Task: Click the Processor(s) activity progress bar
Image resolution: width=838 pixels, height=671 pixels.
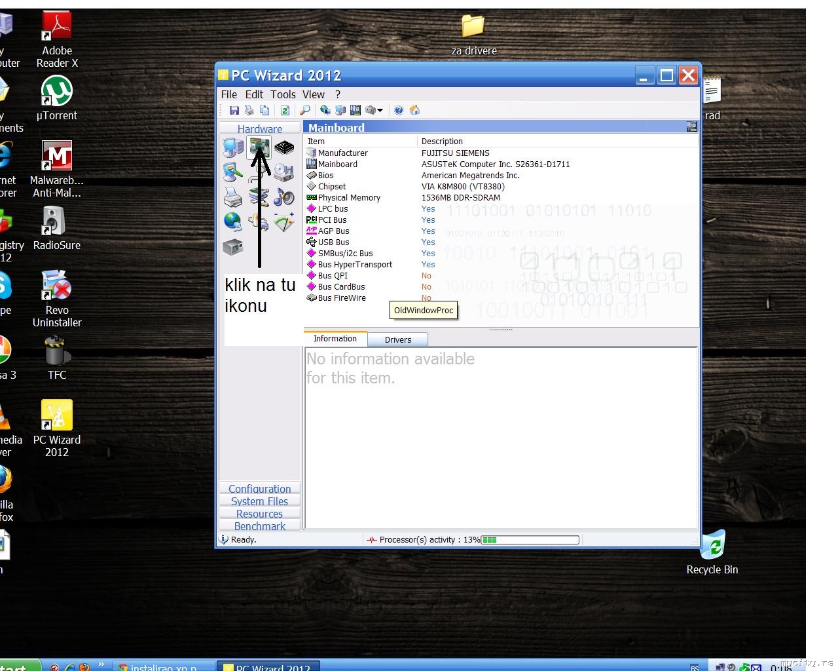Action: coord(530,540)
